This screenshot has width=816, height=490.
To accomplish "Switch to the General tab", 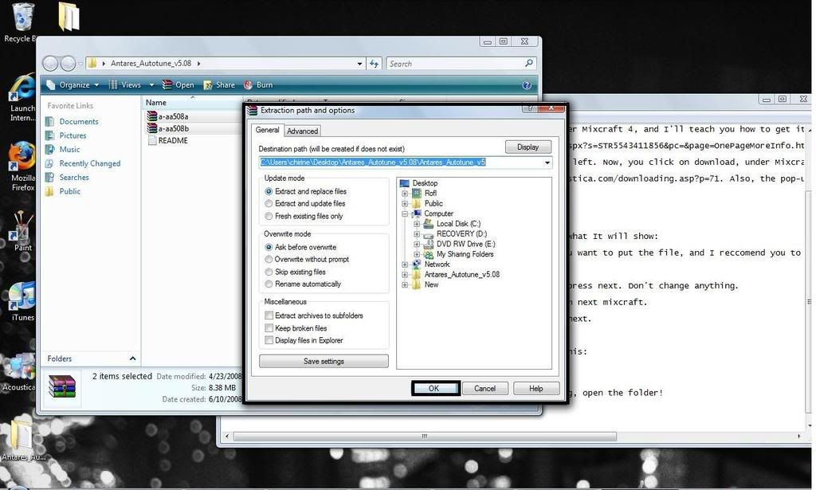I will pos(268,130).
